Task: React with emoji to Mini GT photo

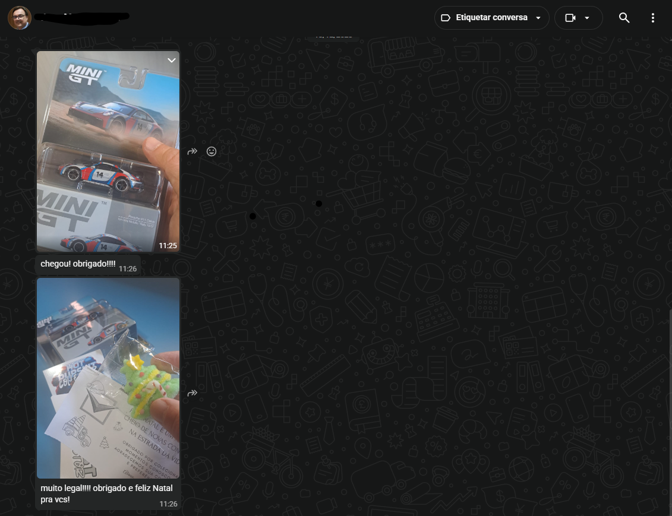Action: [x=212, y=151]
